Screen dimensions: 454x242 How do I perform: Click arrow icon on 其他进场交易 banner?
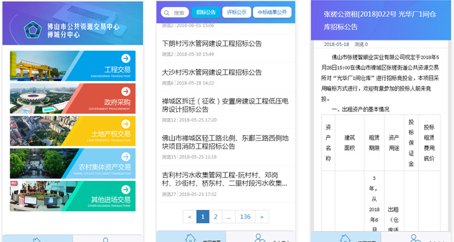pyautogui.click(x=126, y=189)
